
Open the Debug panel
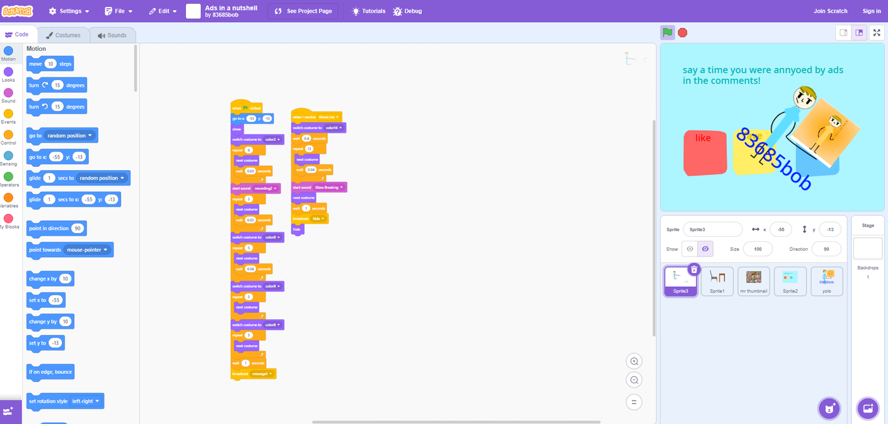[x=407, y=11]
